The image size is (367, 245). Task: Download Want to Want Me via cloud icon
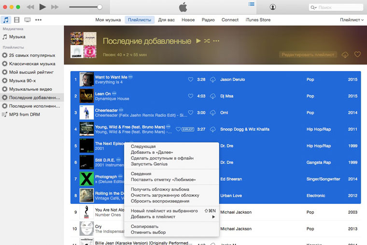pyautogui.click(x=212, y=80)
